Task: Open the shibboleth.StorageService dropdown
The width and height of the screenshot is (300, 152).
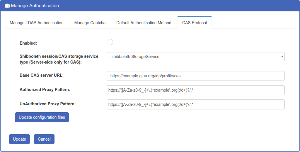Action: [x=195, y=57]
